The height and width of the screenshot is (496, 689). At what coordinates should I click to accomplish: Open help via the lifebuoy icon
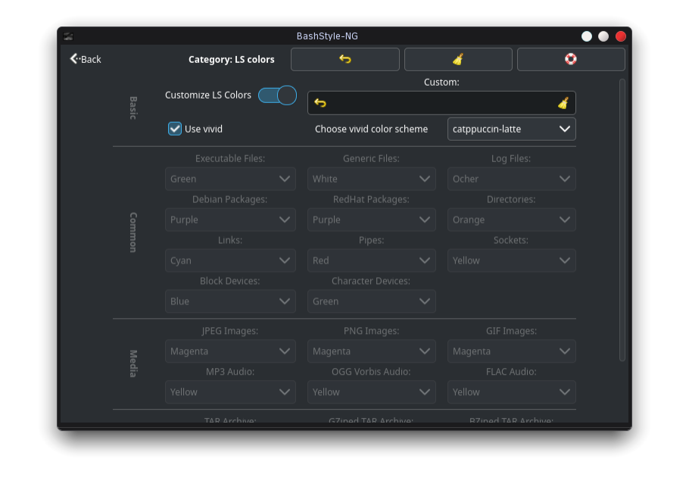point(571,59)
